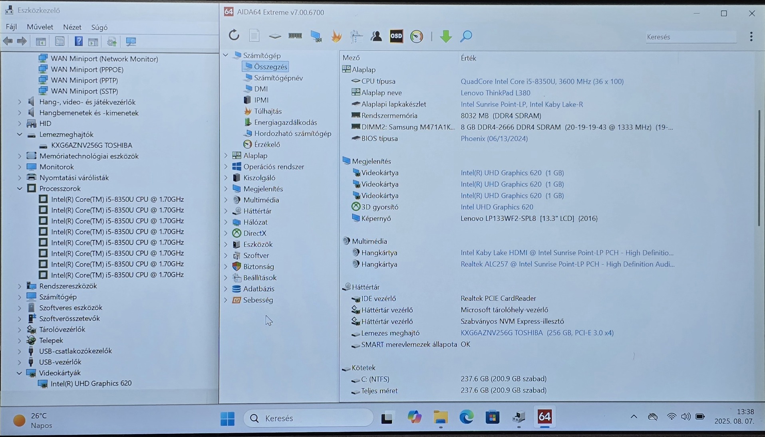This screenshot has width=765, height=437.
Task: Click the gauge sensor panel icon
Action: (x=417, y=36)
